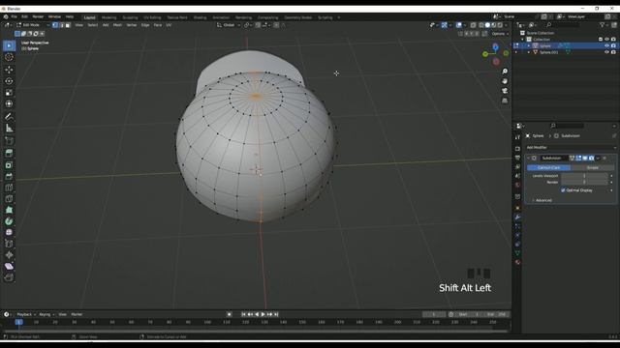Toggle the camera view icon
The width and height of the screenshot is (620, 348).
pos(505,91)
